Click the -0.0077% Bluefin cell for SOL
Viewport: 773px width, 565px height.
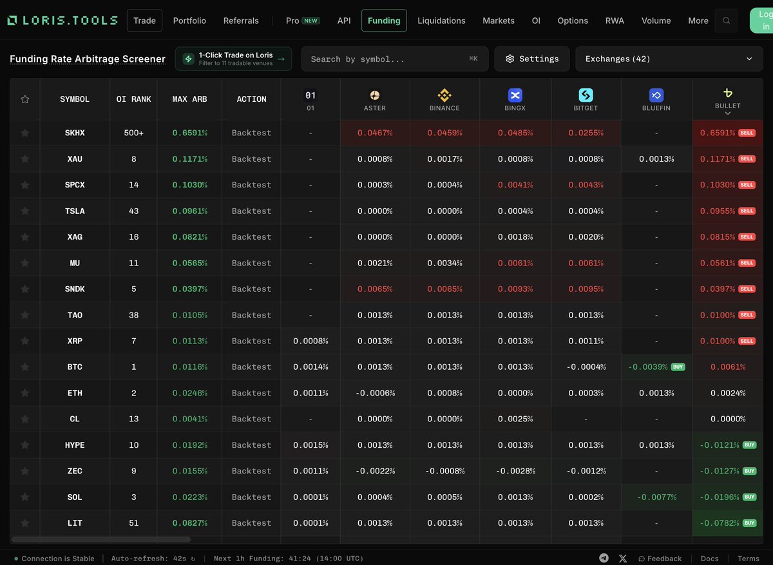tap(656, 497)
